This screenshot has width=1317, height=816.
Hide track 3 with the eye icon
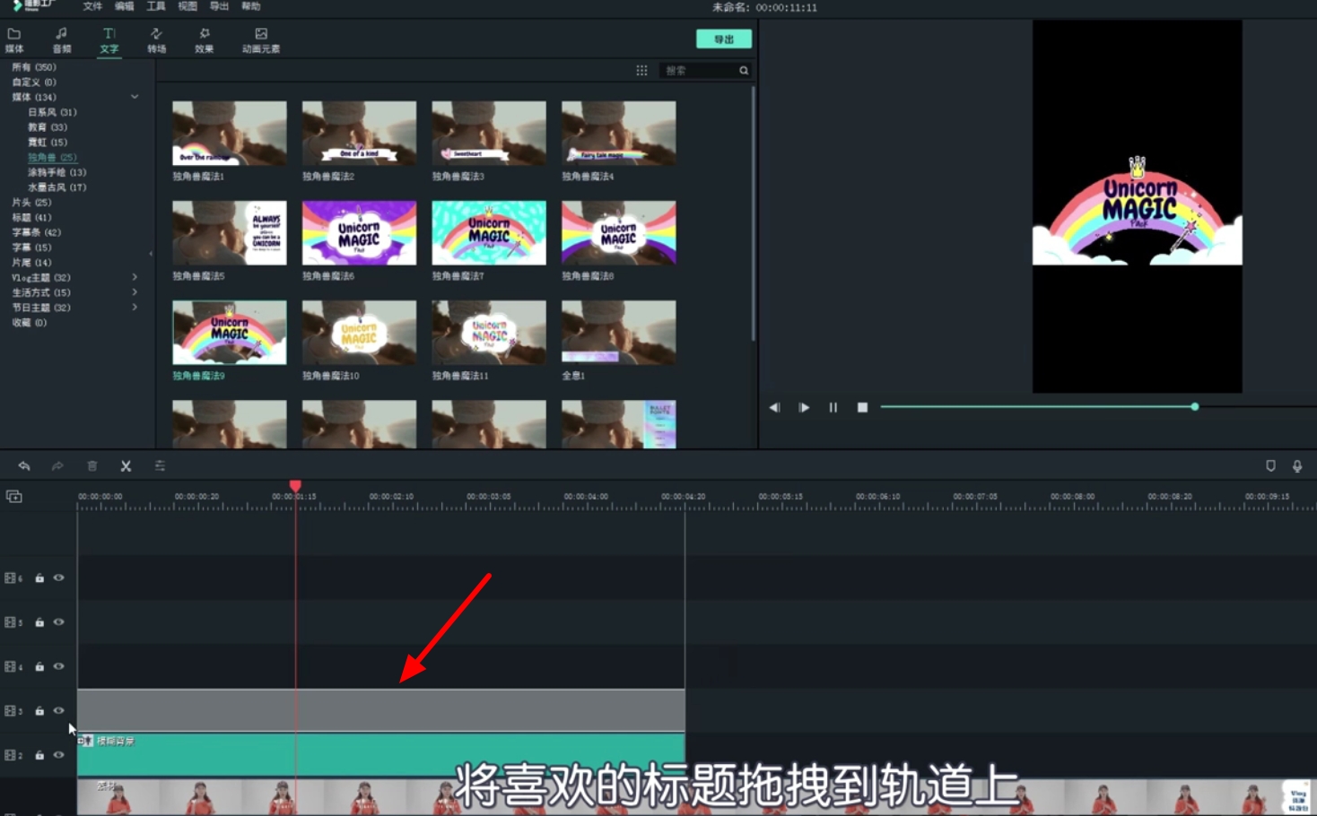[59, 711]
